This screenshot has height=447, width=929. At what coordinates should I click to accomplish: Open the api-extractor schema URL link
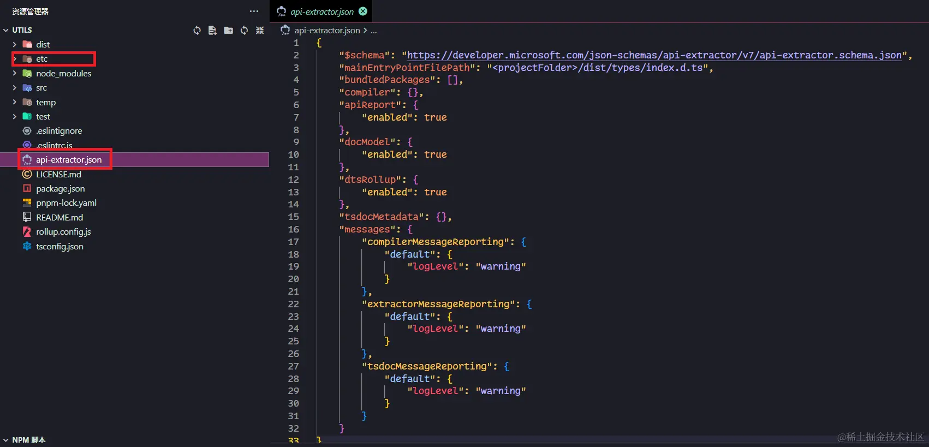(654, 55)
